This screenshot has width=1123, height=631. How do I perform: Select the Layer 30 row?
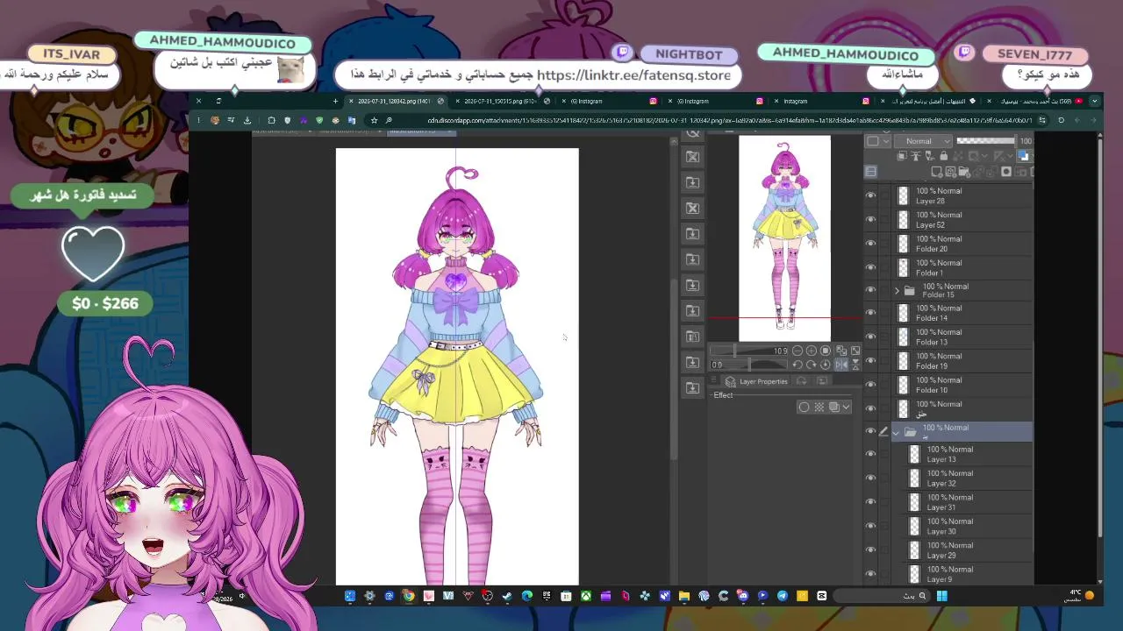point(962,526)
